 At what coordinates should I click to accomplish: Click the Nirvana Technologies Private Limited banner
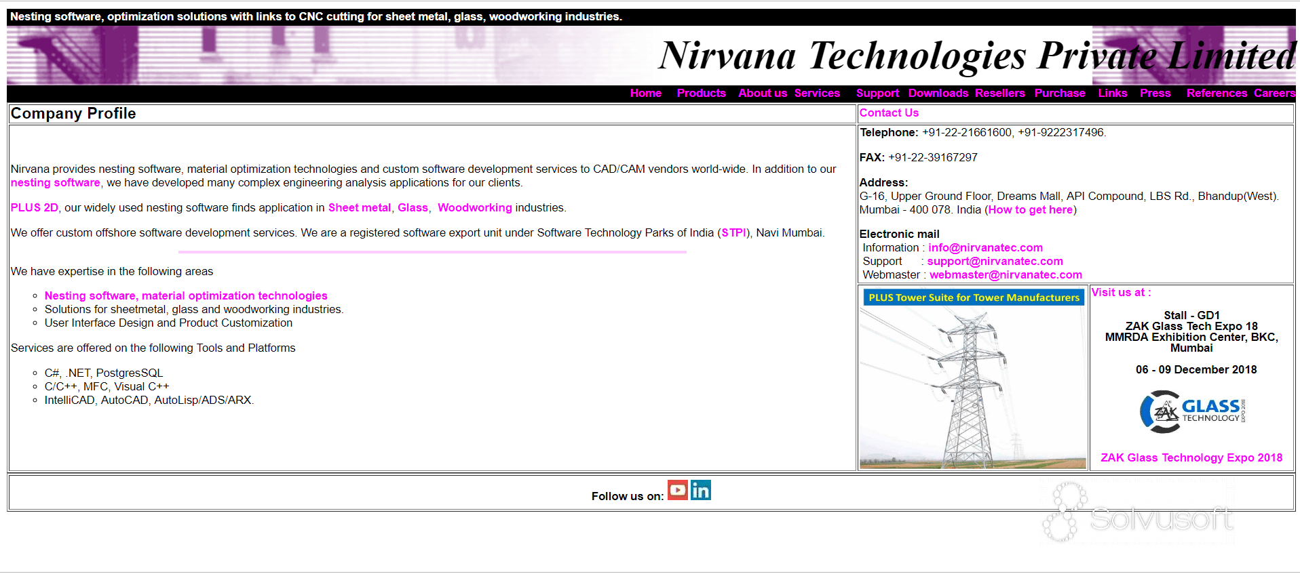[x=977, y=56]
